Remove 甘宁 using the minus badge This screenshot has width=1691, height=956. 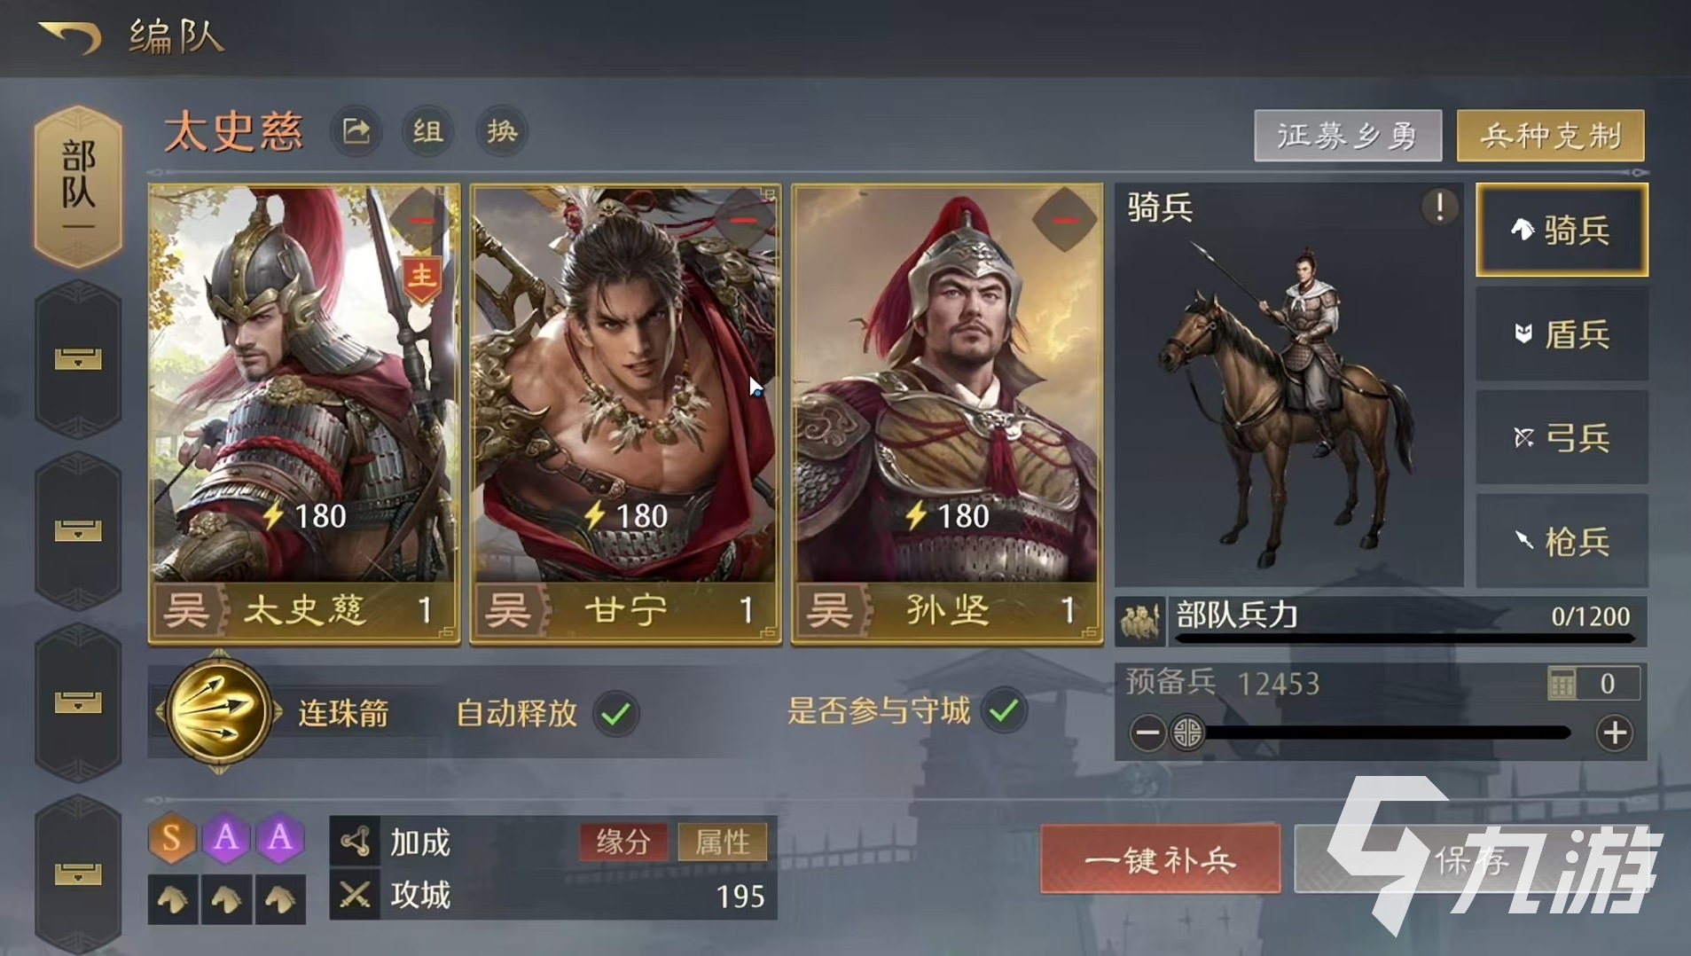[743, 220]
